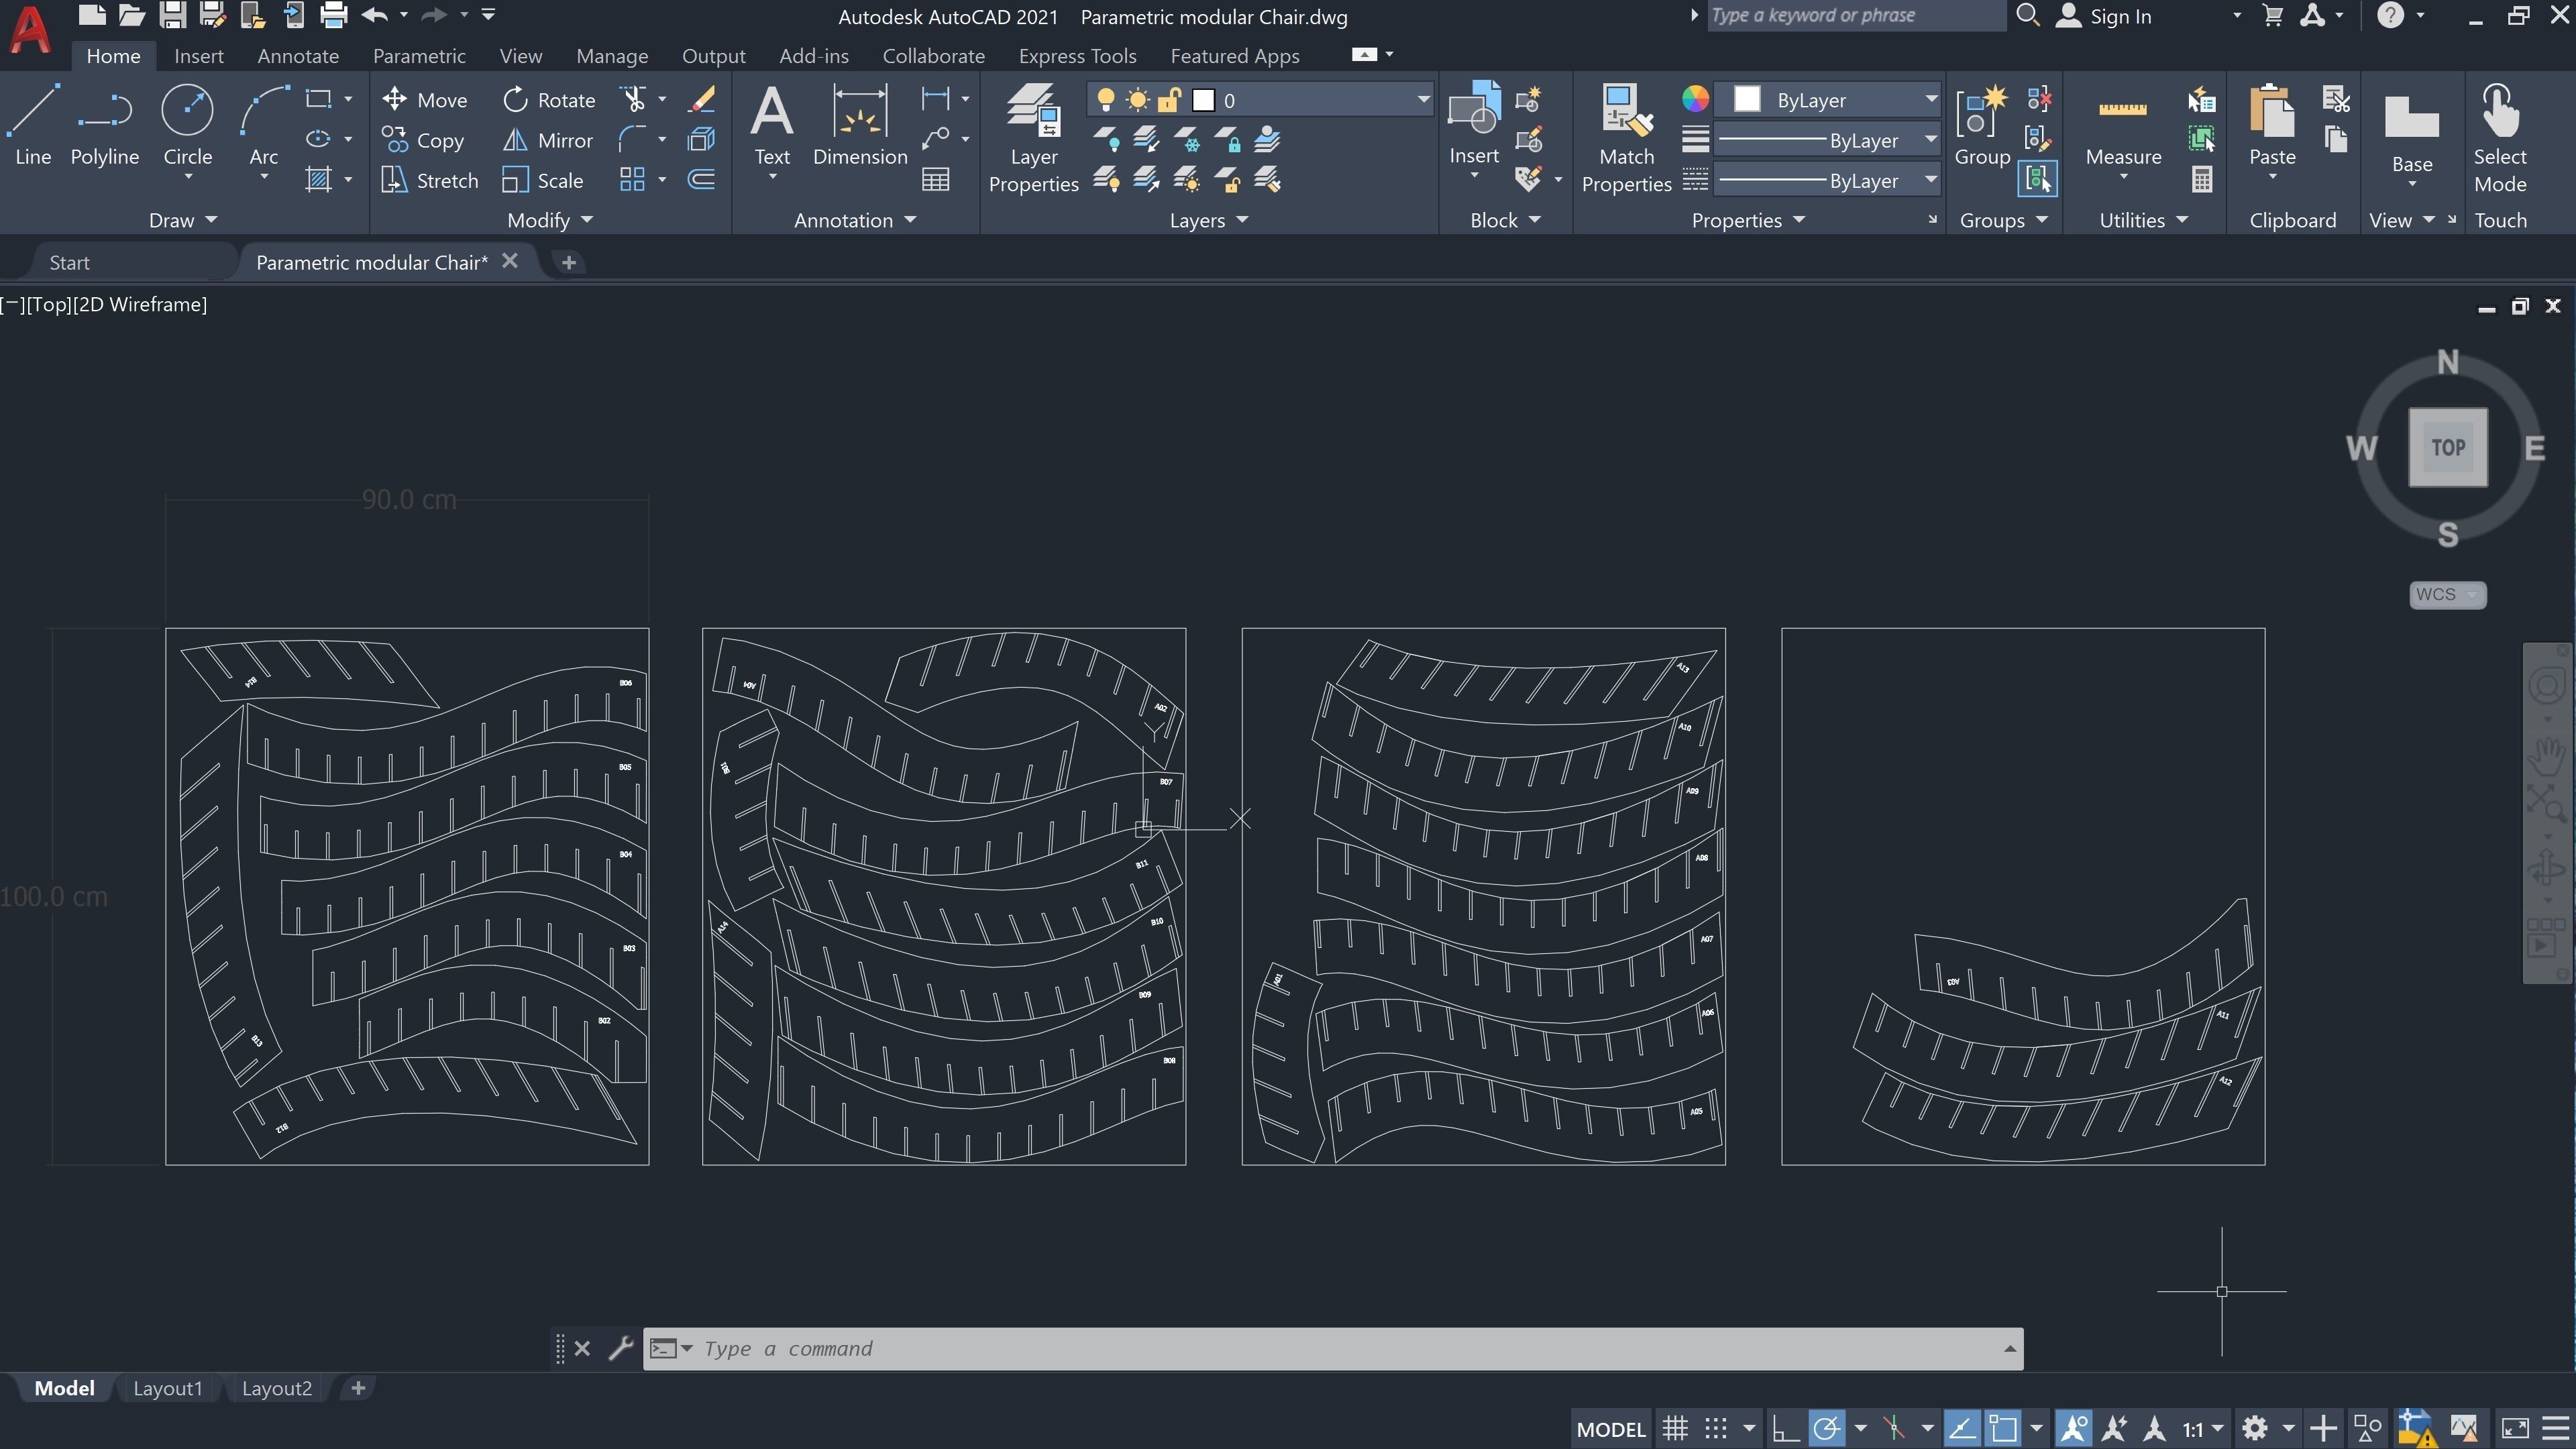The width and height of the screenshot is (2576, 1449).
Task: Click the Rotate tool
Action: point(548,100)
